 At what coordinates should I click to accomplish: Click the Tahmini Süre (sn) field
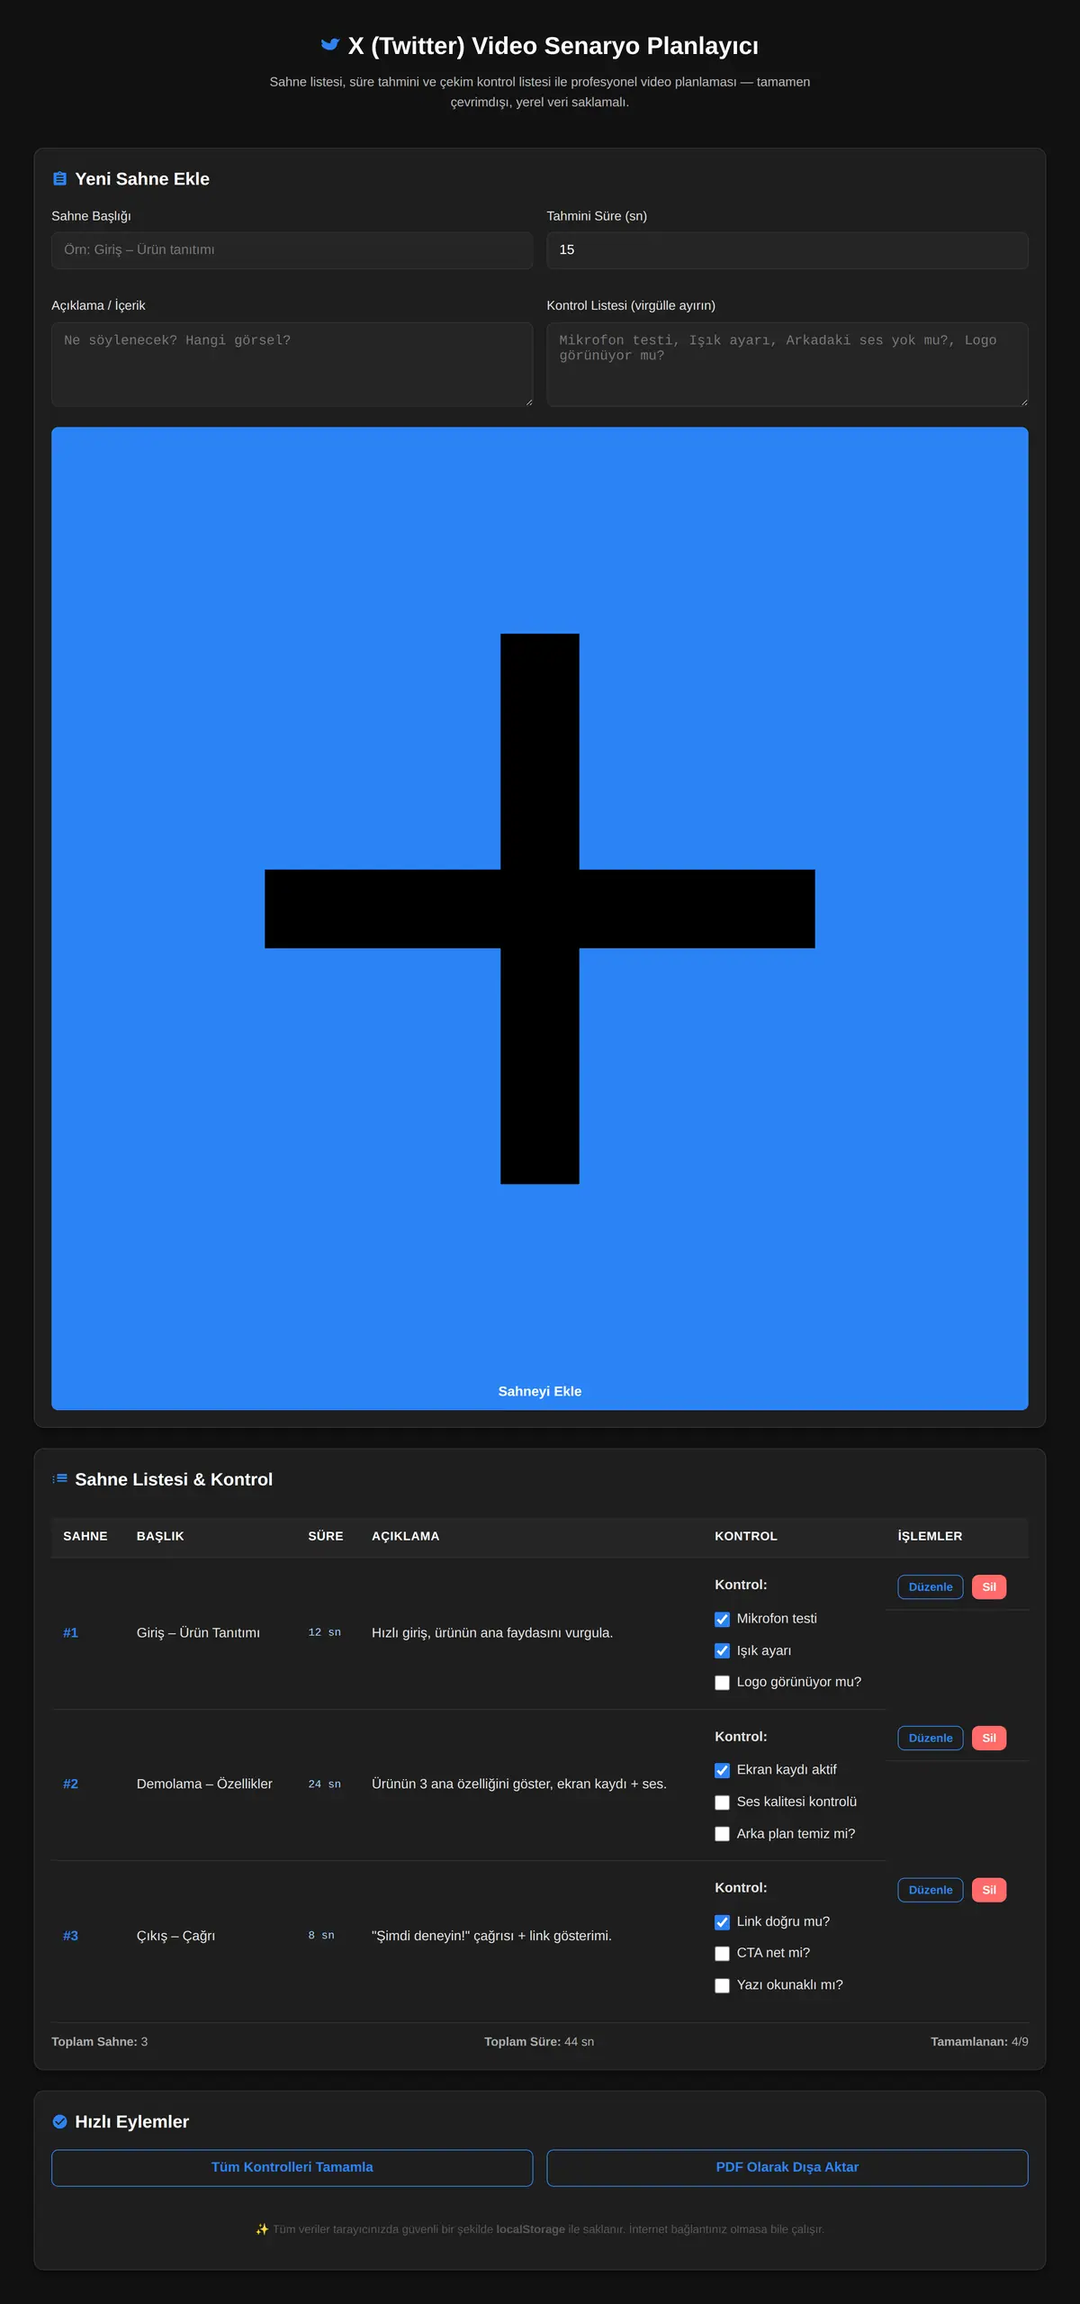pyautogui.click(x=787, y=250)
